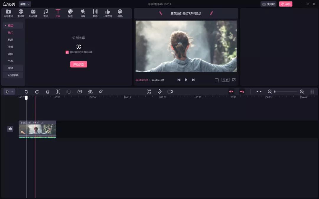Toggle the main track magnet snapping
Image resolution: width=319 pixels, height=199 pixels.
point(231,92)
